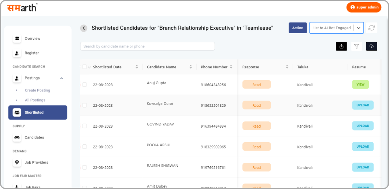Collapse the Postings menu chevron
Viewport: 389px width, 189px height.
coord(61,78)
